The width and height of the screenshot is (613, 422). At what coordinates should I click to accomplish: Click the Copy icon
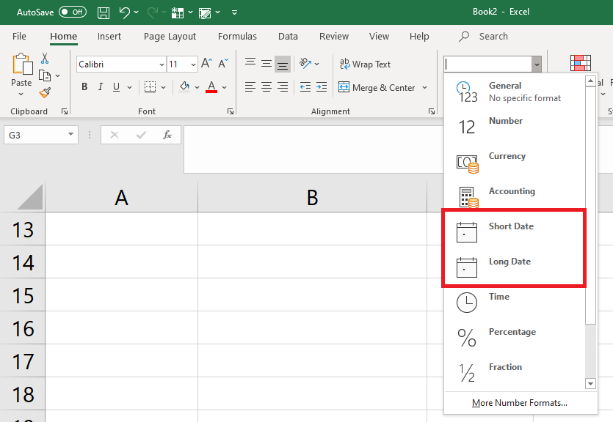pyautogui.click(x=45, y=75)
